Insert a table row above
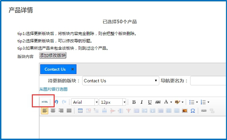This screenshot has height=140, width=227. pos(104,111)
